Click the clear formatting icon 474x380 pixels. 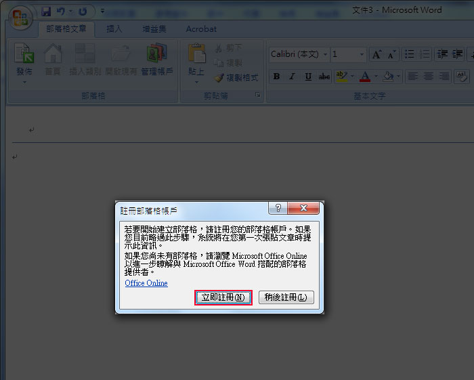tap(462, 77)
